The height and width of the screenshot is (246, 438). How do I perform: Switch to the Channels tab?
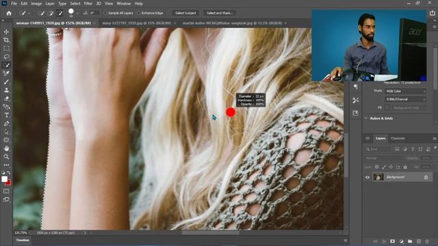398,138
